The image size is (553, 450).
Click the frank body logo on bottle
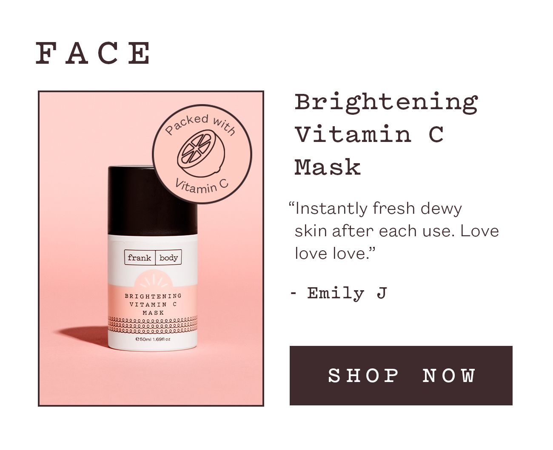click(153, 258)
